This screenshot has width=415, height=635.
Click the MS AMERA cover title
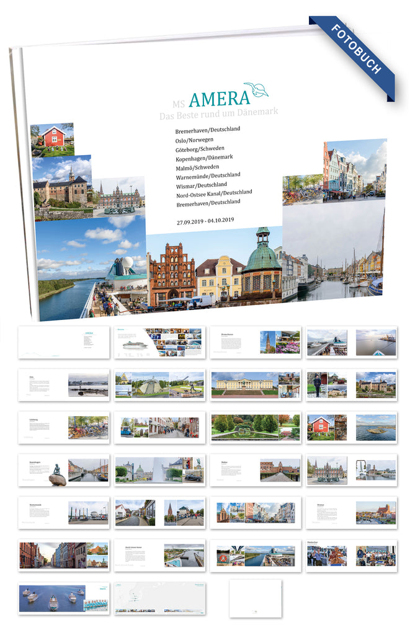pos(211,99)
